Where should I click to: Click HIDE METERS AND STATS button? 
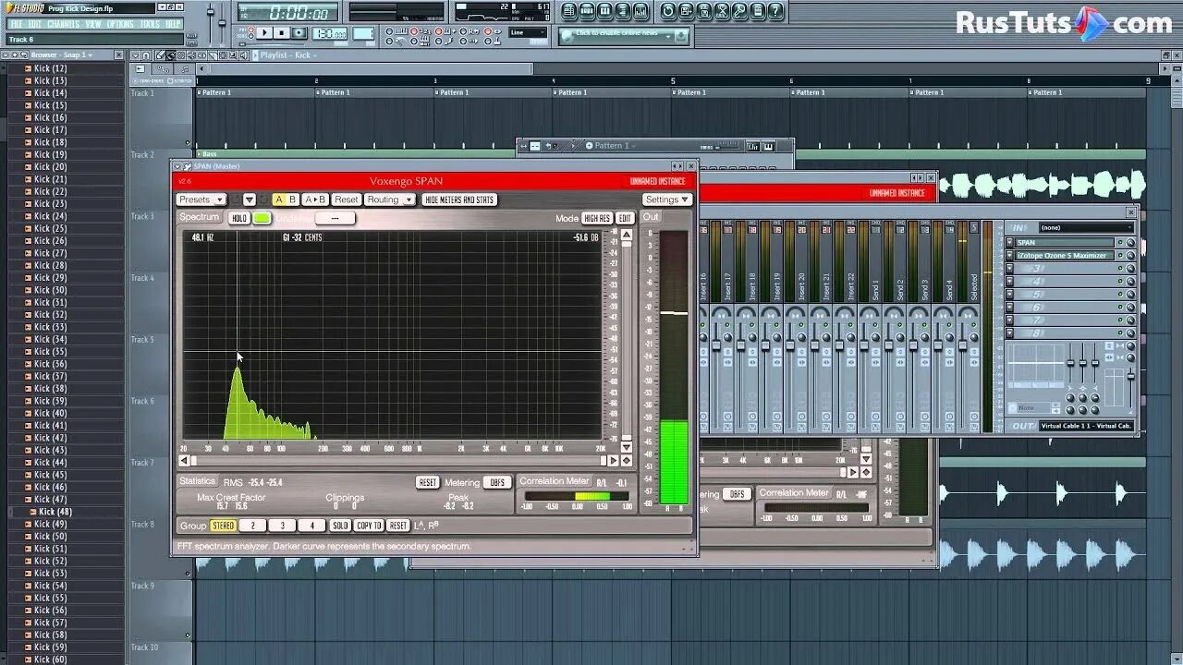click(459, 199)
